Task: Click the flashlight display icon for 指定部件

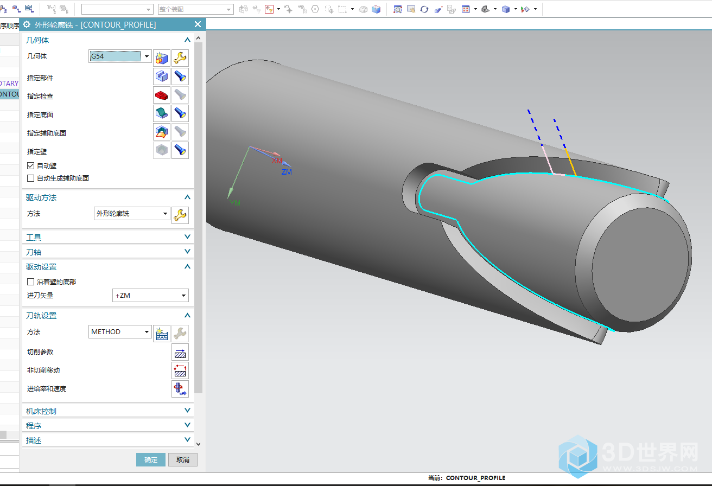Action: click(180, 76)
